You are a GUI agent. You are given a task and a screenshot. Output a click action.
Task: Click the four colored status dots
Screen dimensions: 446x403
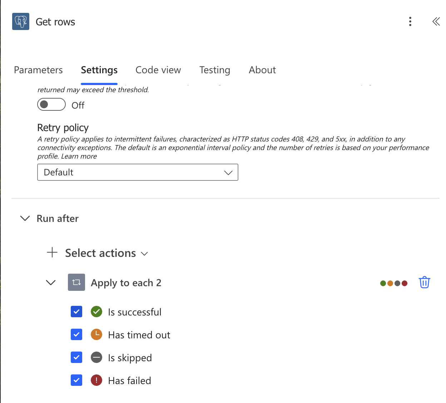click(394, 283)
